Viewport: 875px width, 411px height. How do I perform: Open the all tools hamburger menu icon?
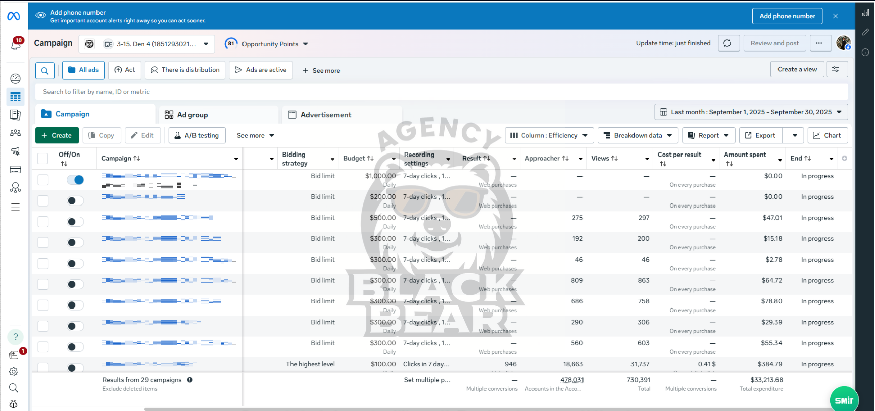[x=15, y=207]
